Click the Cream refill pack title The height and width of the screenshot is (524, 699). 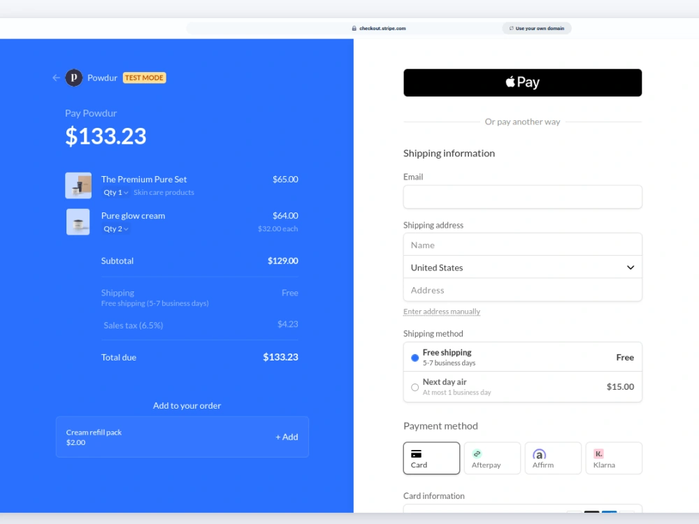[94, 432]
